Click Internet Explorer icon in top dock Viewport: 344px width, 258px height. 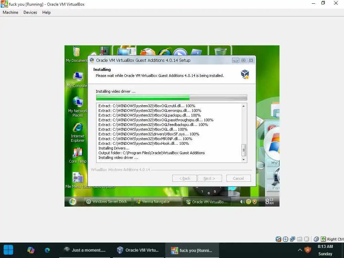(x=165, y=52)
